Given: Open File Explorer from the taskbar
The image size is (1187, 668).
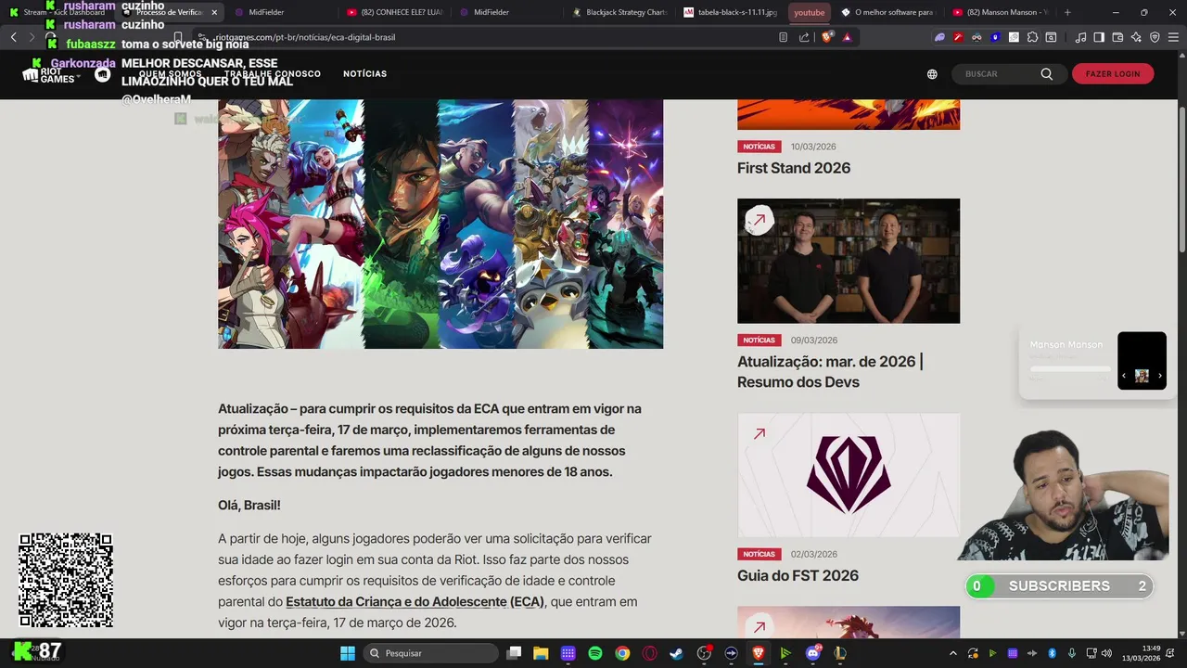Looking at the screenshot, I should [541, 653].
